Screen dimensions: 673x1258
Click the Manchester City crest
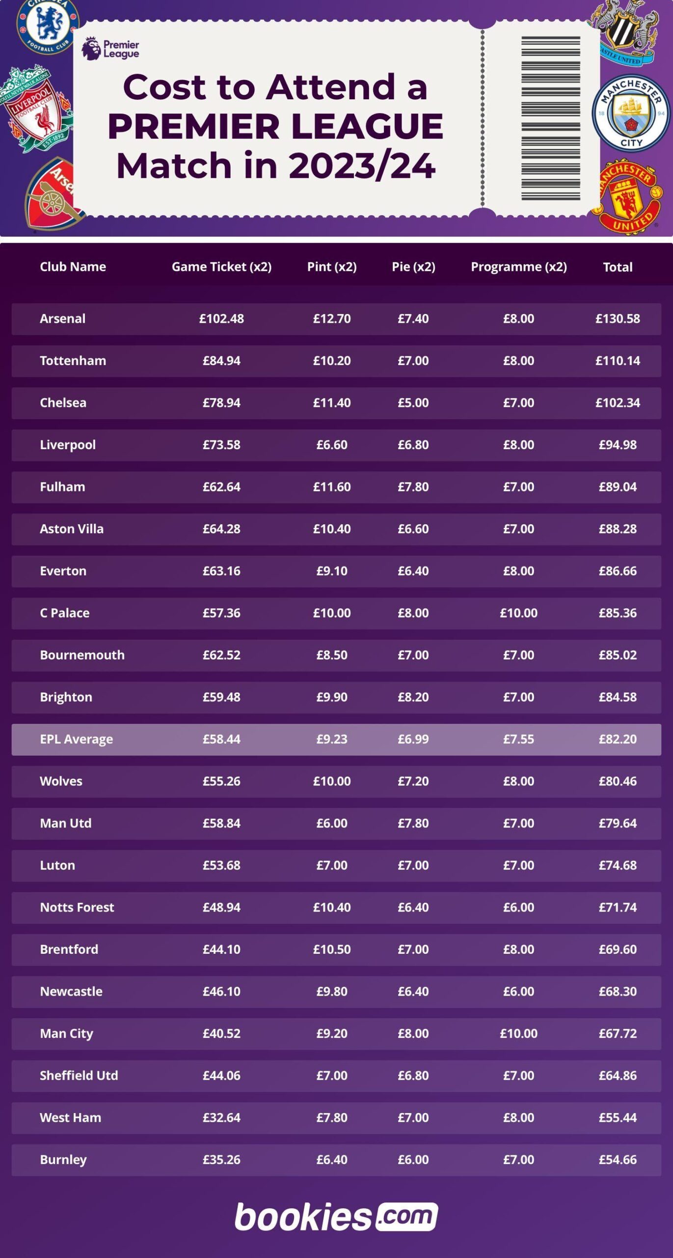coord(631,114)
